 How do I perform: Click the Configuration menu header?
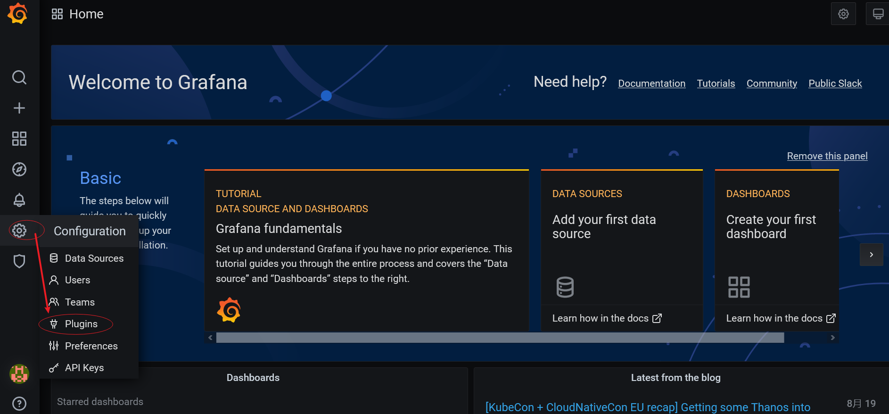90,231
